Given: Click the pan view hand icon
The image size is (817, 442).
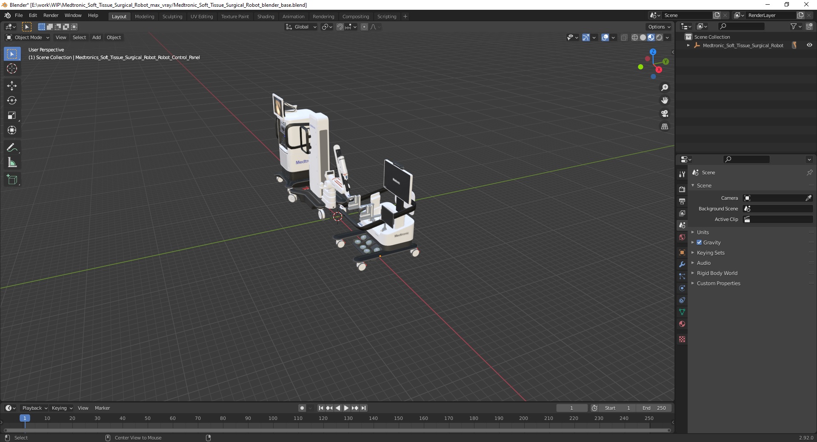Looking at the screenshot, I should (665, 100).
